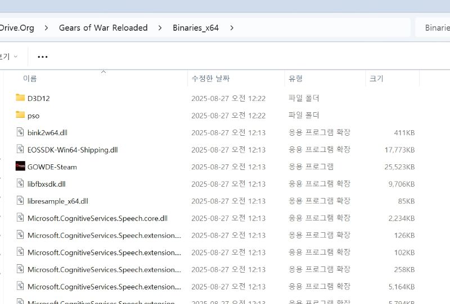The height and width of the screenshot is (304, 450).
Task: Click the 411KB size value
Action: [x=404, y=132]
